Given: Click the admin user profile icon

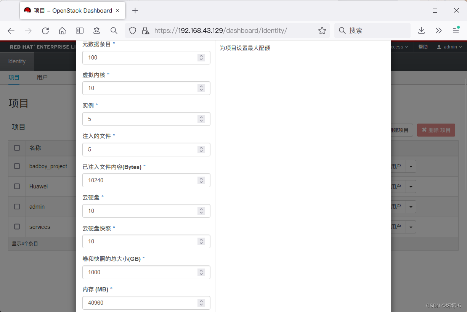Looking at the screenshot, I should pos(439,47).
